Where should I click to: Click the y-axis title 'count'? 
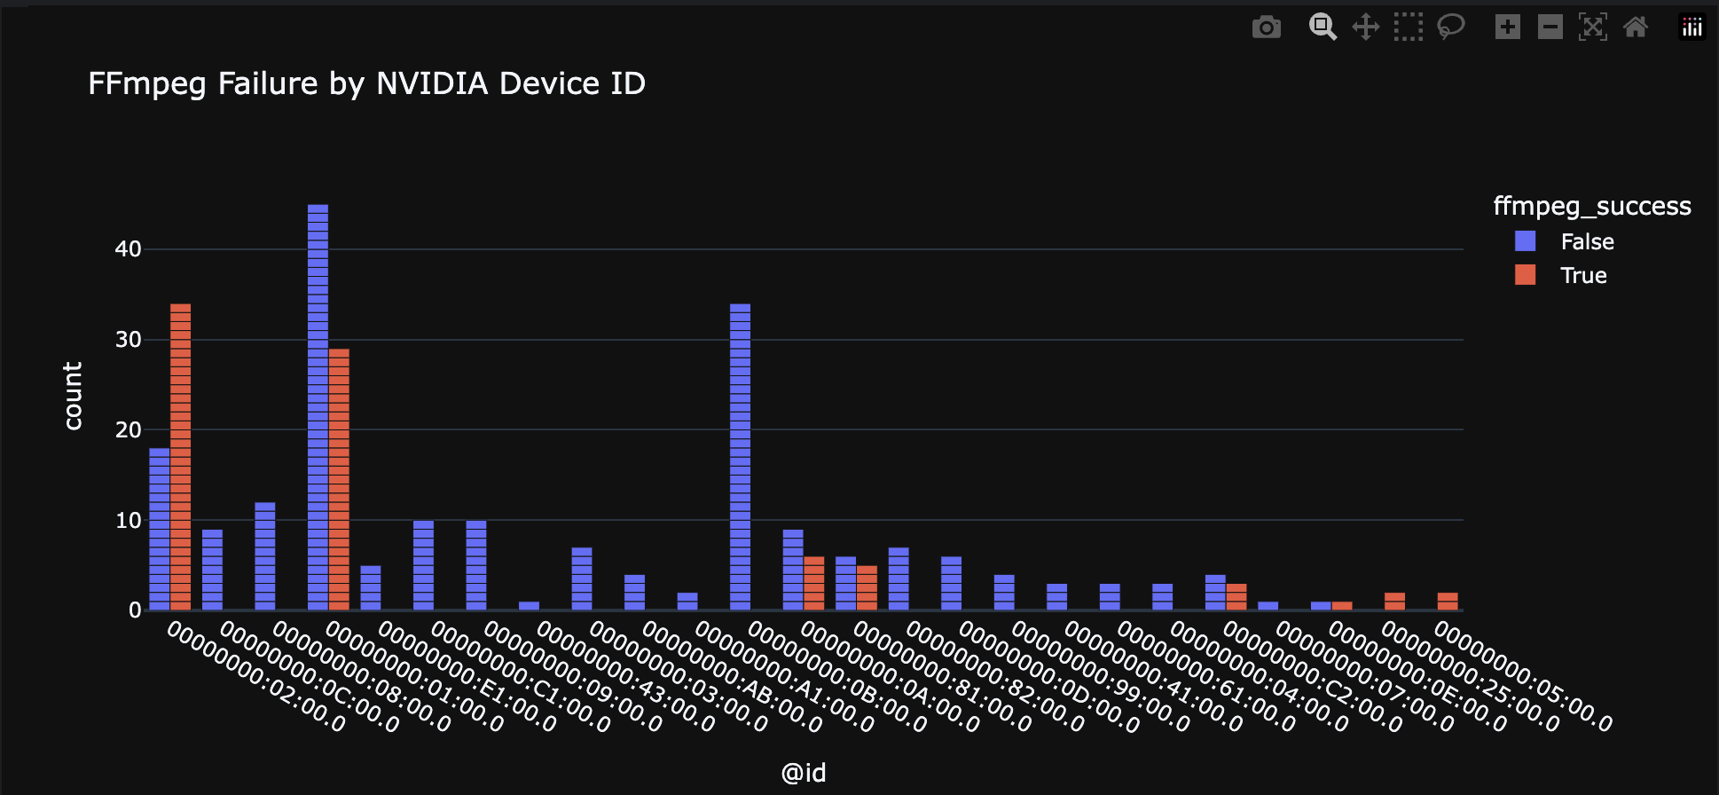[73, 396]
